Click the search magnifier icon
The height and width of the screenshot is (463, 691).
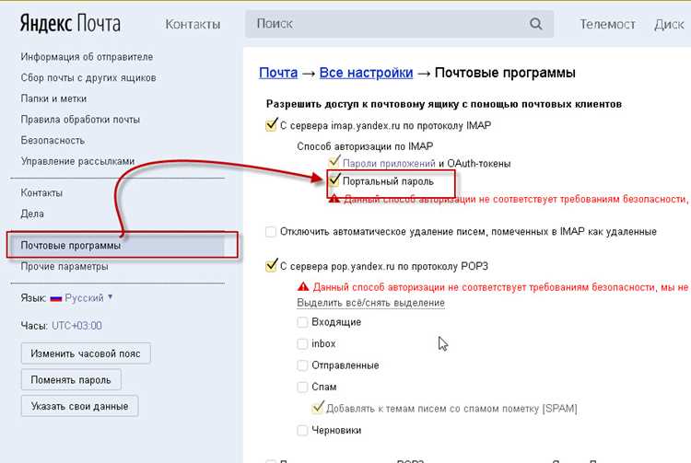click(x=535, y=23)
